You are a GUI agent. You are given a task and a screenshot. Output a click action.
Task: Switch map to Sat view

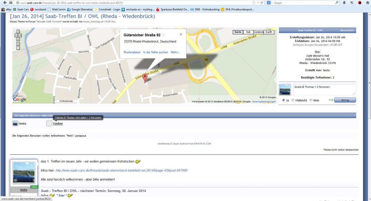click(x=248, y=32)
